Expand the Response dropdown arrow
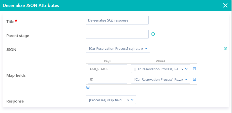The height and width of the screenshot is (113, 232). tap(132, 100)
